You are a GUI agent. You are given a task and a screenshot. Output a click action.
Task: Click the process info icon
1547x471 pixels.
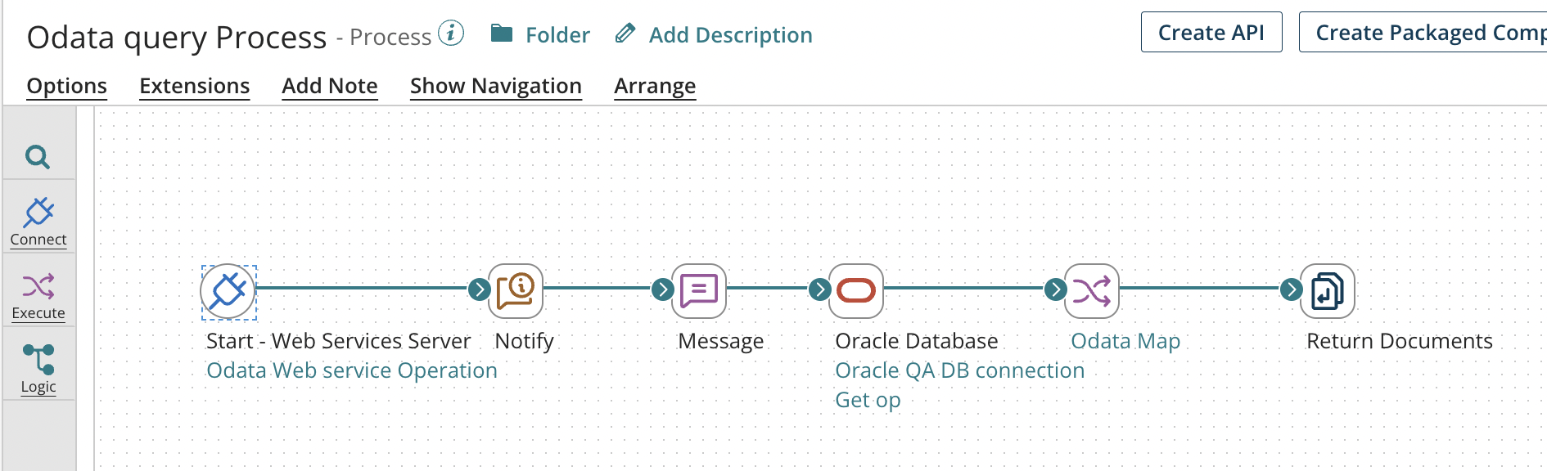pyautogui.click(x=449, y=34)
